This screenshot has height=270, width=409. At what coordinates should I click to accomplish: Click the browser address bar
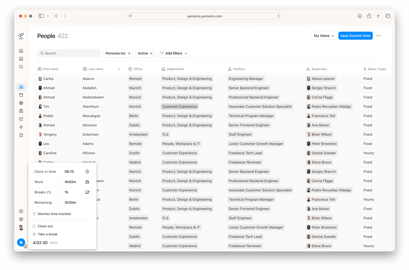(x=204, y=16)
